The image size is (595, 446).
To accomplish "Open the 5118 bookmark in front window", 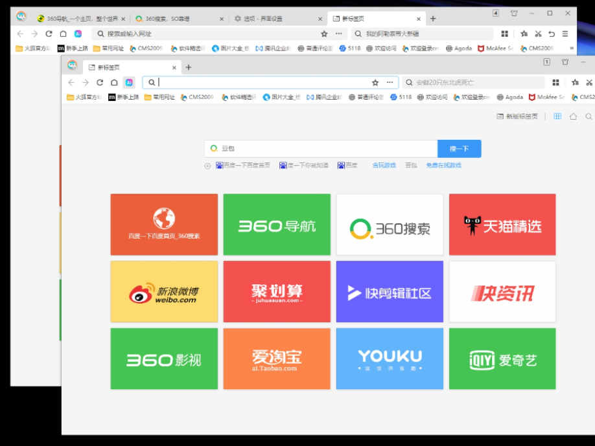I will point(401,97).
